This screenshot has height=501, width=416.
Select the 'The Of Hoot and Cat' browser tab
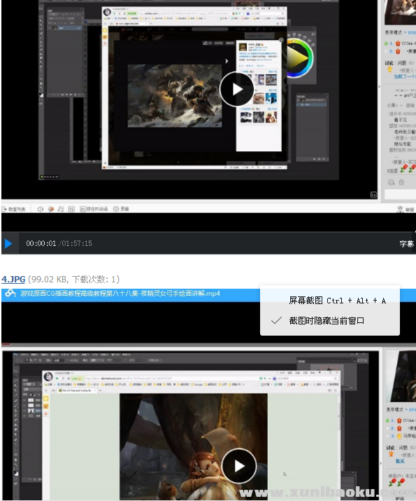tap(77, 390)
